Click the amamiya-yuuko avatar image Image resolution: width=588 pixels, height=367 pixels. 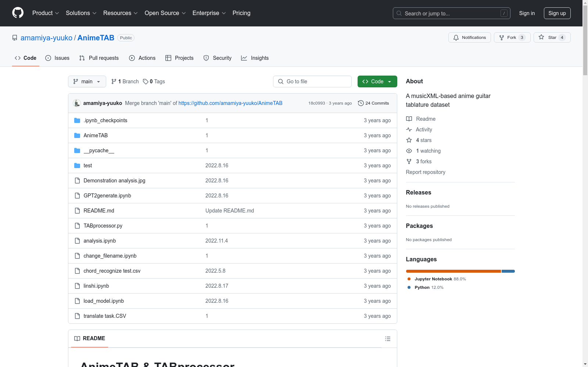point(76,103)
